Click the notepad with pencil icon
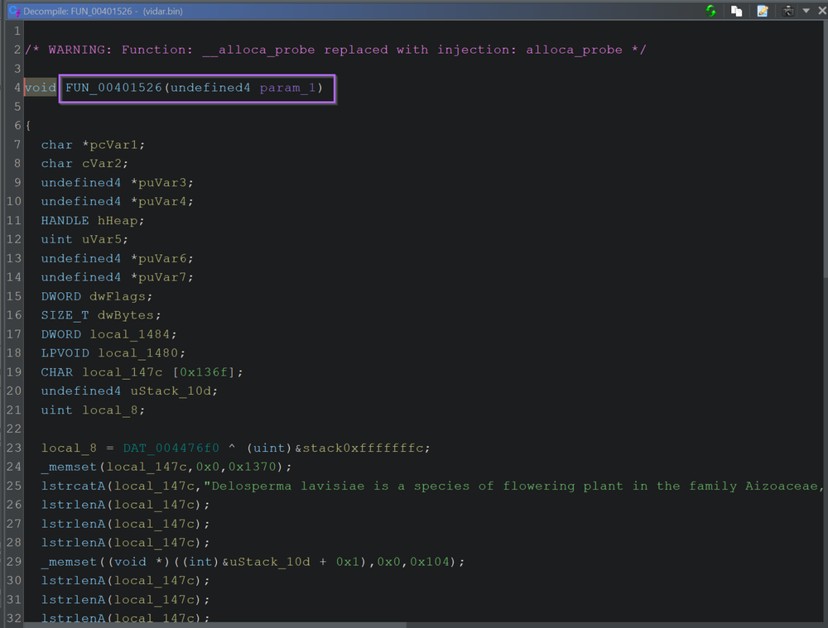828x628 pixels. click(763, 11)
